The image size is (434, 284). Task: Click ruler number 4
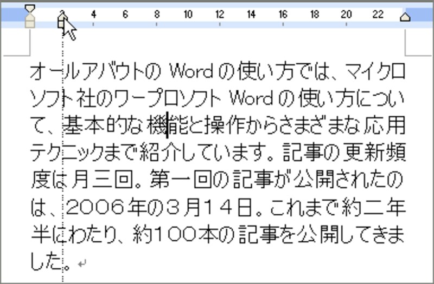[94, 15]
